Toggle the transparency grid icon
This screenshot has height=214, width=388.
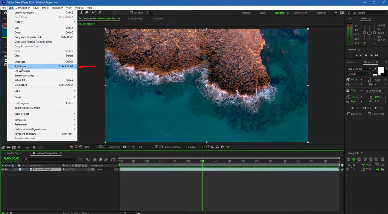click(x=161, y=147)
